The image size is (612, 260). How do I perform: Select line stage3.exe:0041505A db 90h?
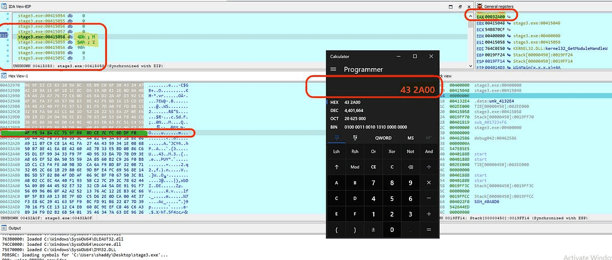pyautogui.click(x=51, y=47)
